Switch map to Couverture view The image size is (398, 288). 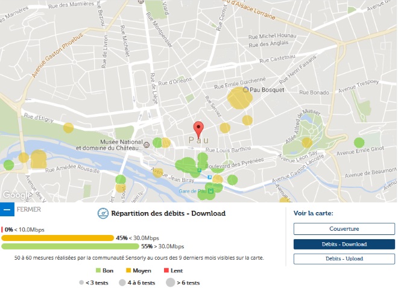coord(344,229)
